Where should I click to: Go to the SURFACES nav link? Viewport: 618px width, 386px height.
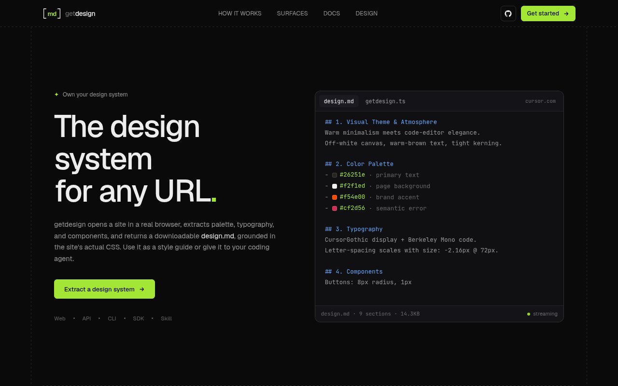[x=292, y=14]
